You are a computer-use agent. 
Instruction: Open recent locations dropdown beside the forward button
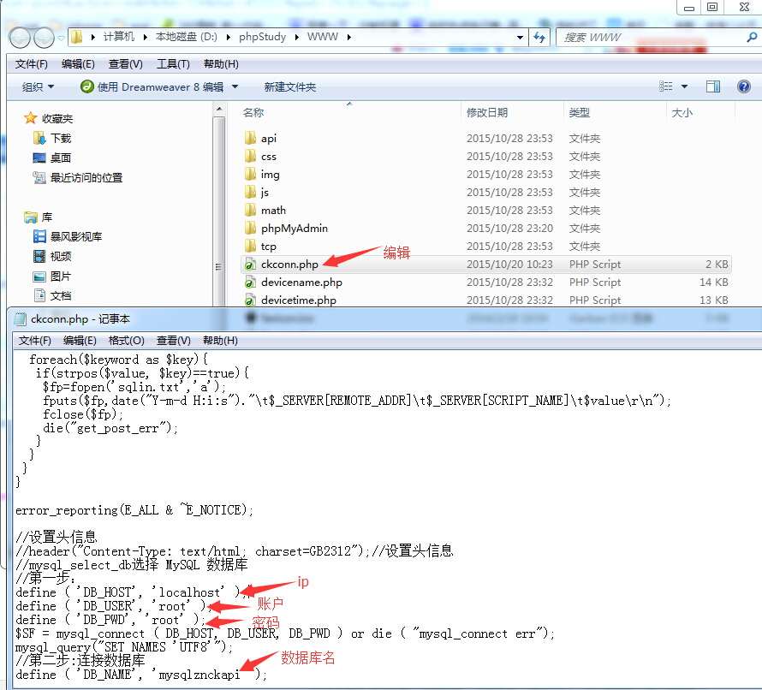pos(61,38)
